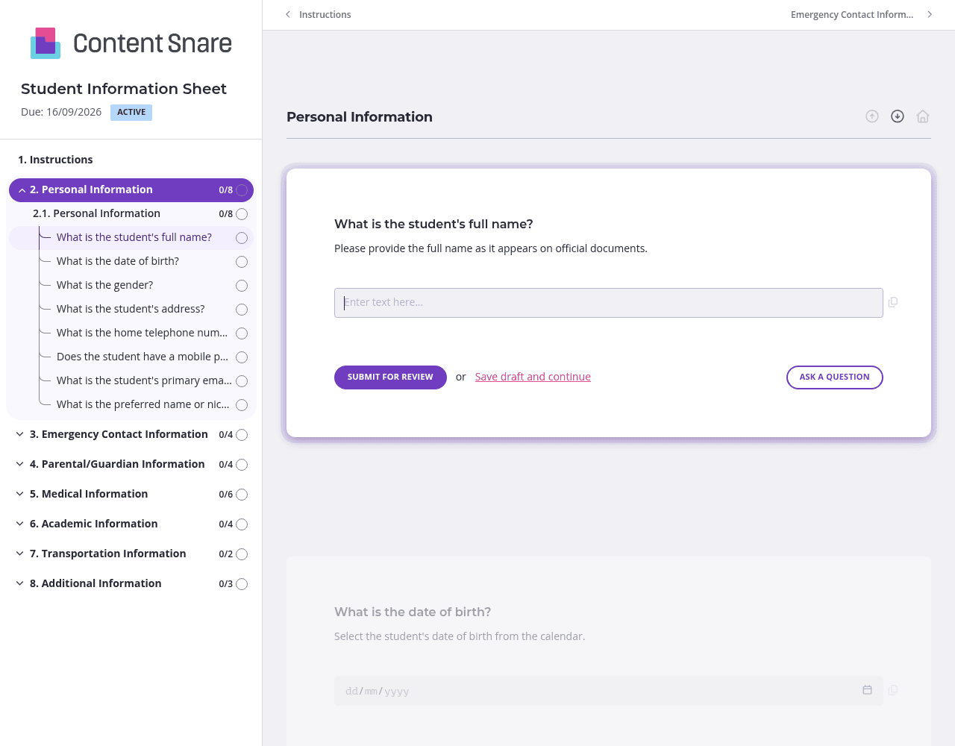
Task: Toggle status circle for 2.1 Personal Information subsection
Action: coord(242,214)
